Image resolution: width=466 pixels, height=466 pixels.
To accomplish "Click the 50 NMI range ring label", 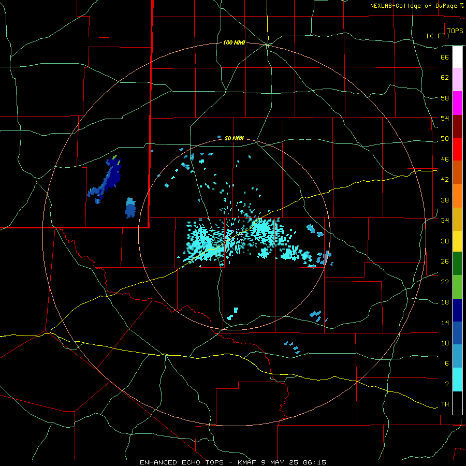I will 234,138.
